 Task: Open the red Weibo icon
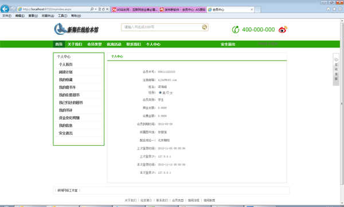[283, 30]
